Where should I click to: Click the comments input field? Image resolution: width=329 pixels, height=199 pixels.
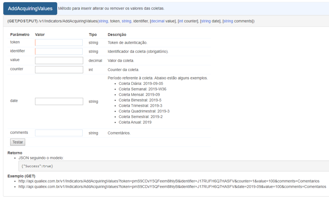59,133
